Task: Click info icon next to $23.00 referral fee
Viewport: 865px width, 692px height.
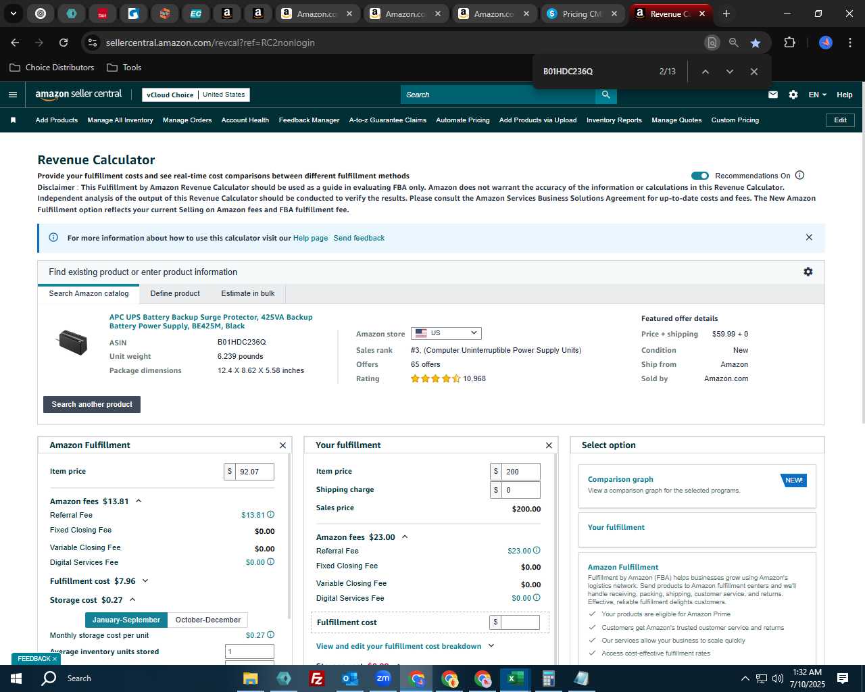Action: point(537,551)
